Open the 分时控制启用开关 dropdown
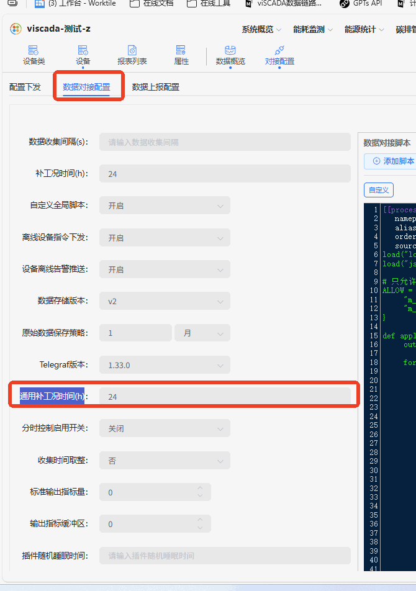 (x=165, y=428)
